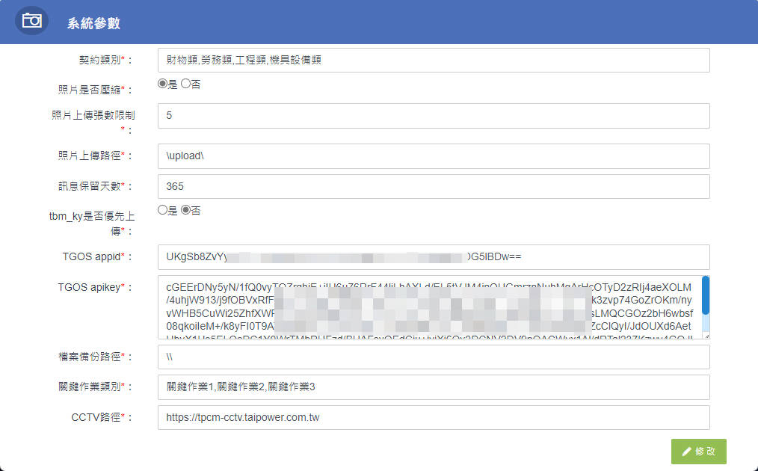Click the 修改 button

[x=698, y=452]
